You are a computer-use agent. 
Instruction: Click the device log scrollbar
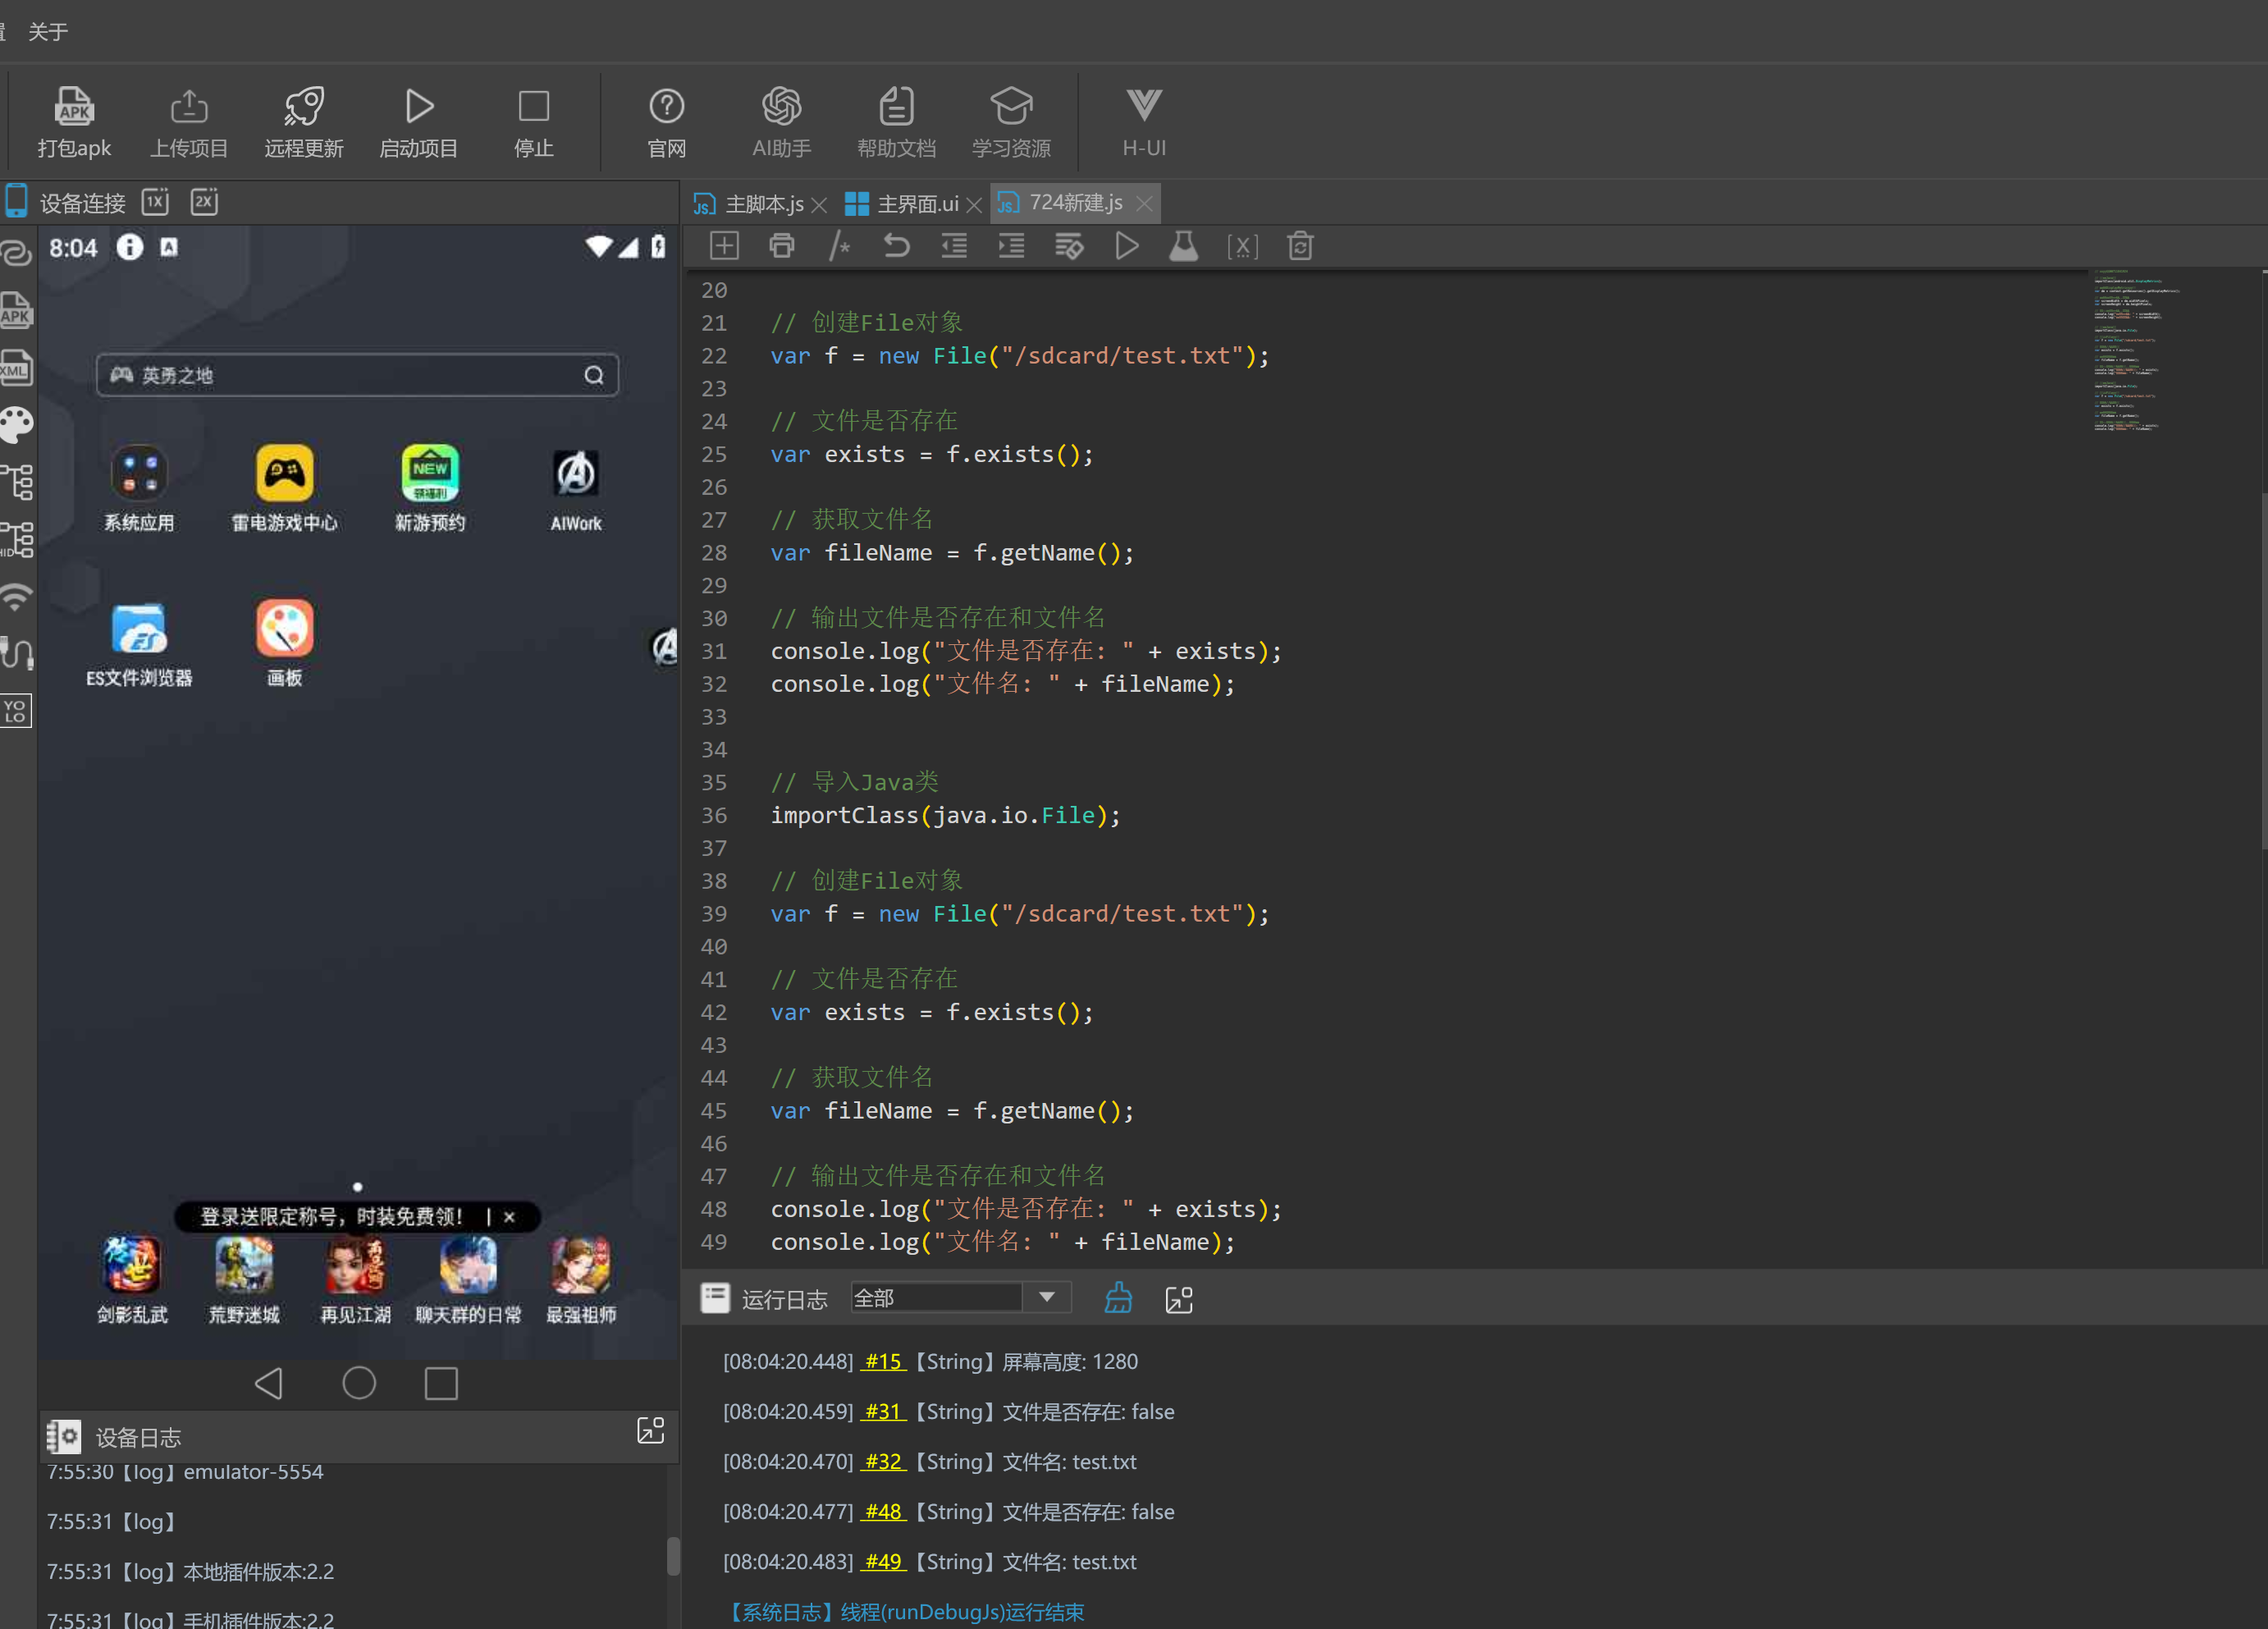click(x=673, y=1556)
